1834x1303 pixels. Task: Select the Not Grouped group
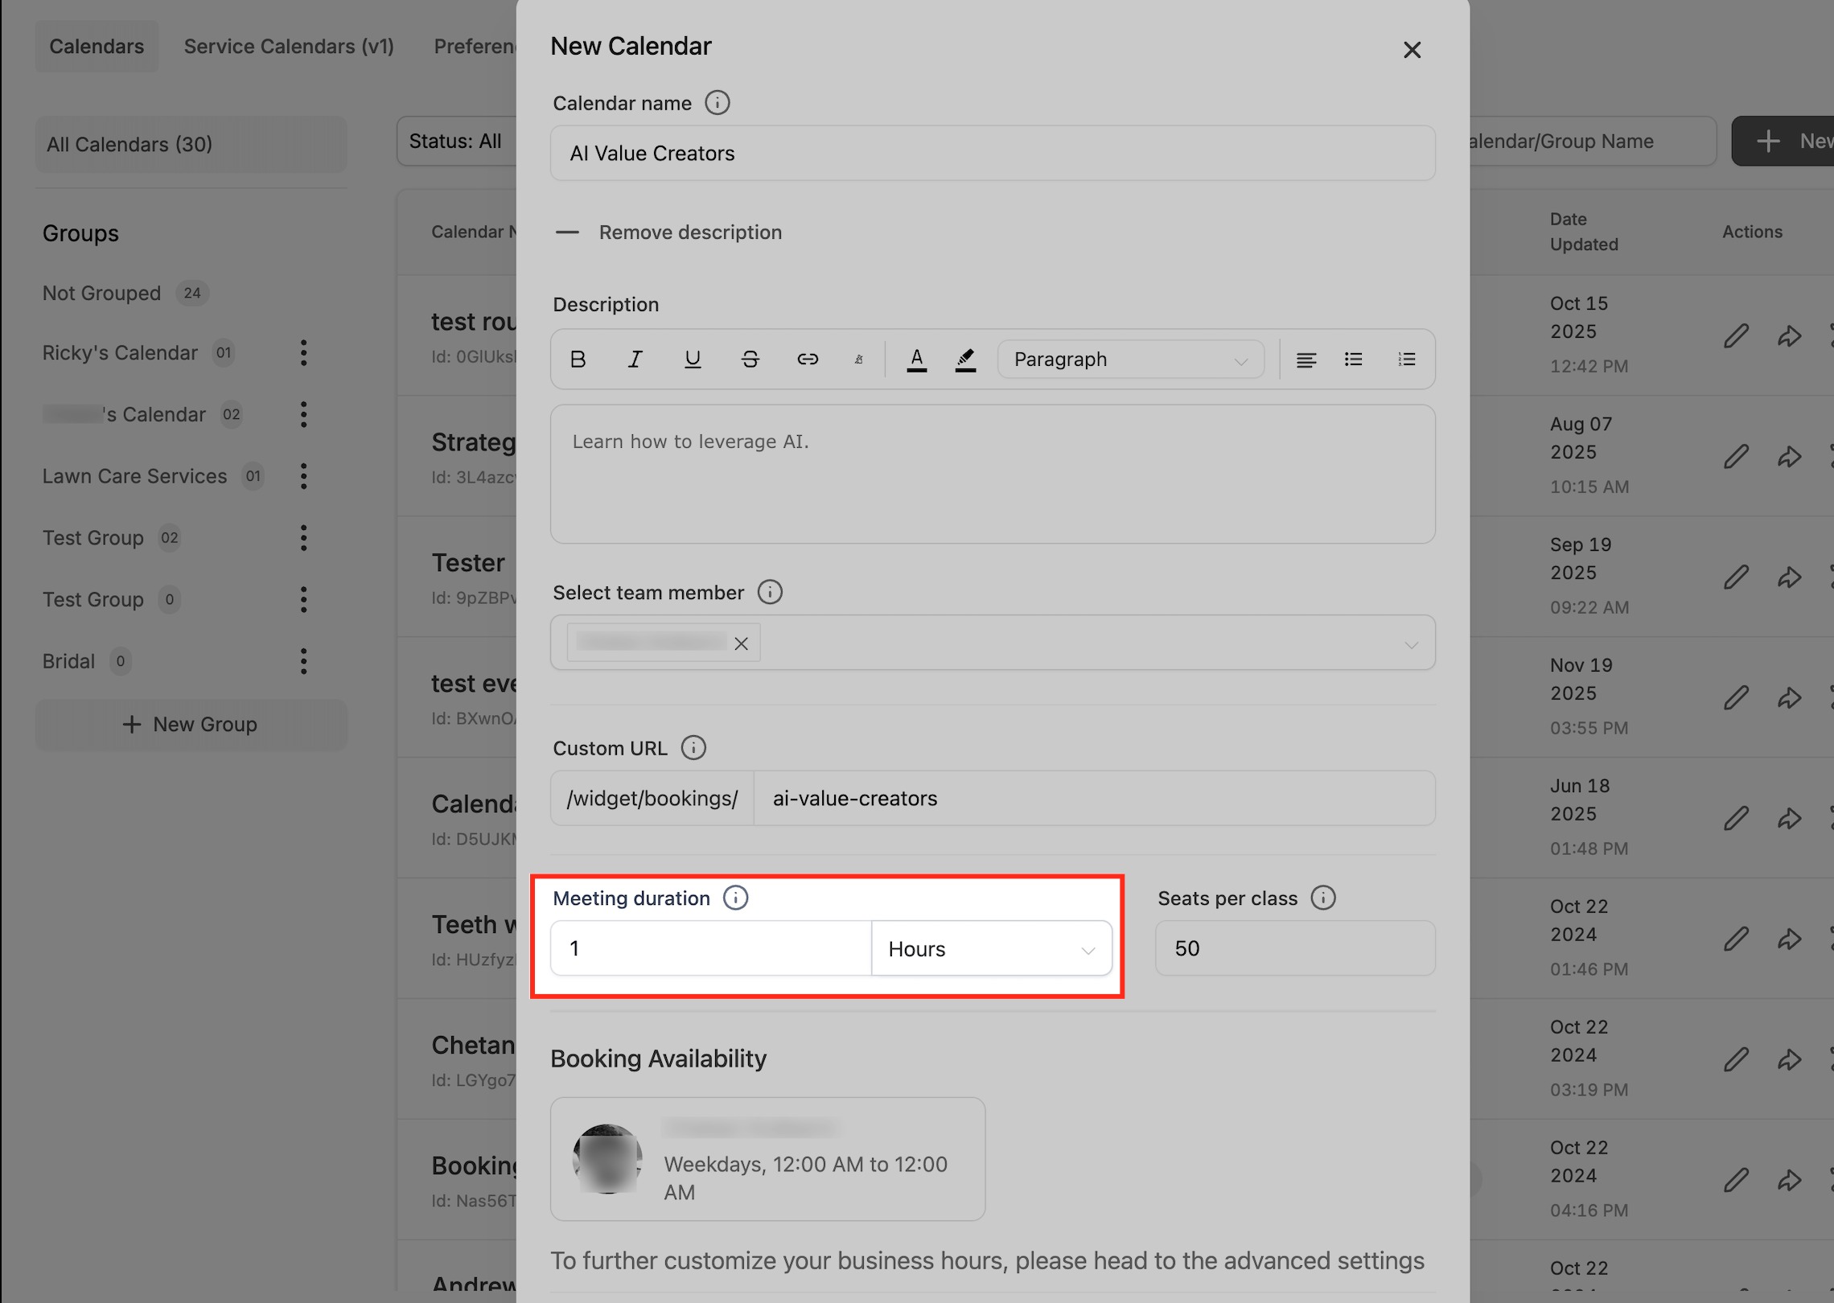(102, 294)
